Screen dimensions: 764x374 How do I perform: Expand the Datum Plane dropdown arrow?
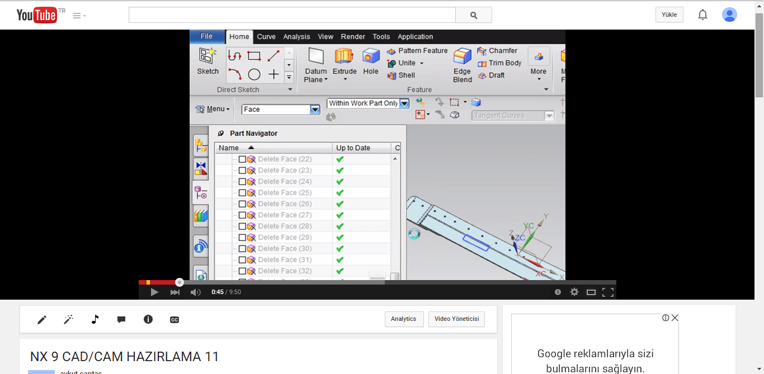[326, 80]
